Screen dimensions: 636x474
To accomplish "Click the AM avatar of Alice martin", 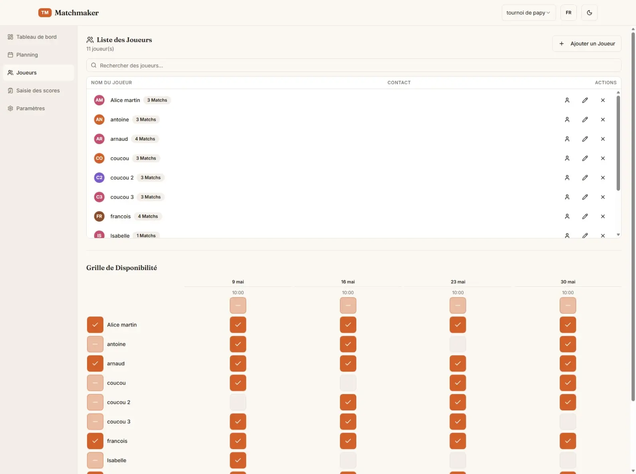I will [99, 100].
